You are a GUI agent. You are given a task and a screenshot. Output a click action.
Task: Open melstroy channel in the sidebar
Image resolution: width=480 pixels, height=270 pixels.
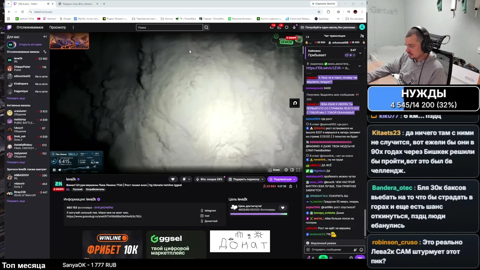pyautogui.click(x=27, y=121)
